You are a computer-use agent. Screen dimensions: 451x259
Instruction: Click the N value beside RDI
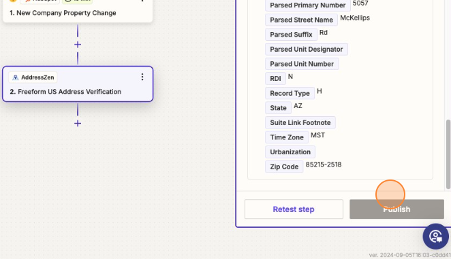pos(290,77)
